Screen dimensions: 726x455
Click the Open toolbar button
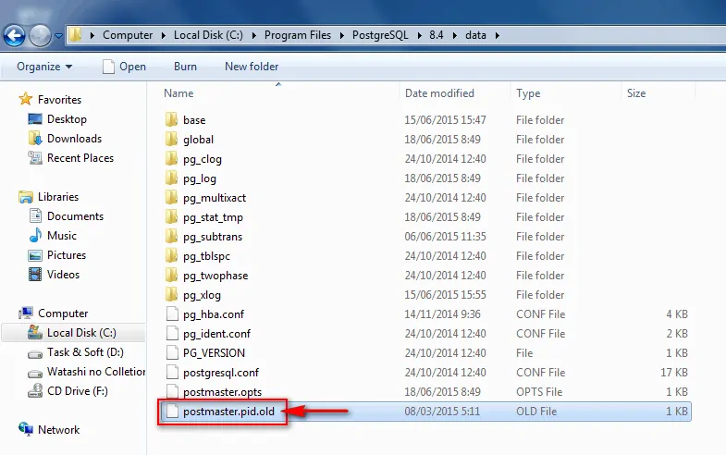[124, 67]
